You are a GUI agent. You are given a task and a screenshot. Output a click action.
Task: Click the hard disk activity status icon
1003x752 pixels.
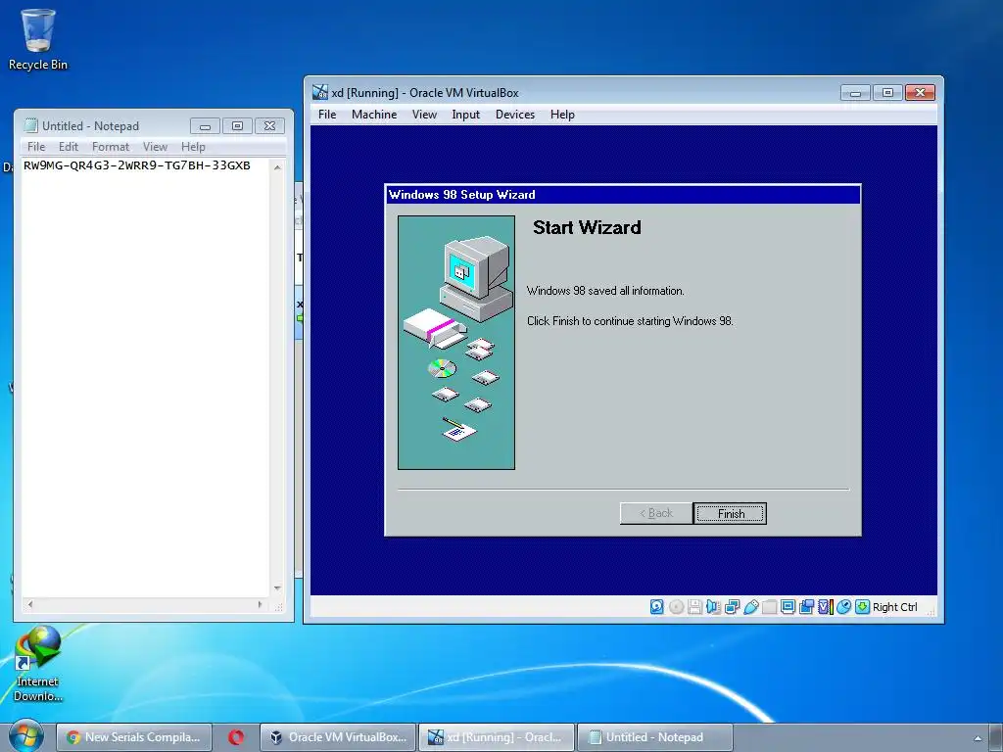(657, 607)
